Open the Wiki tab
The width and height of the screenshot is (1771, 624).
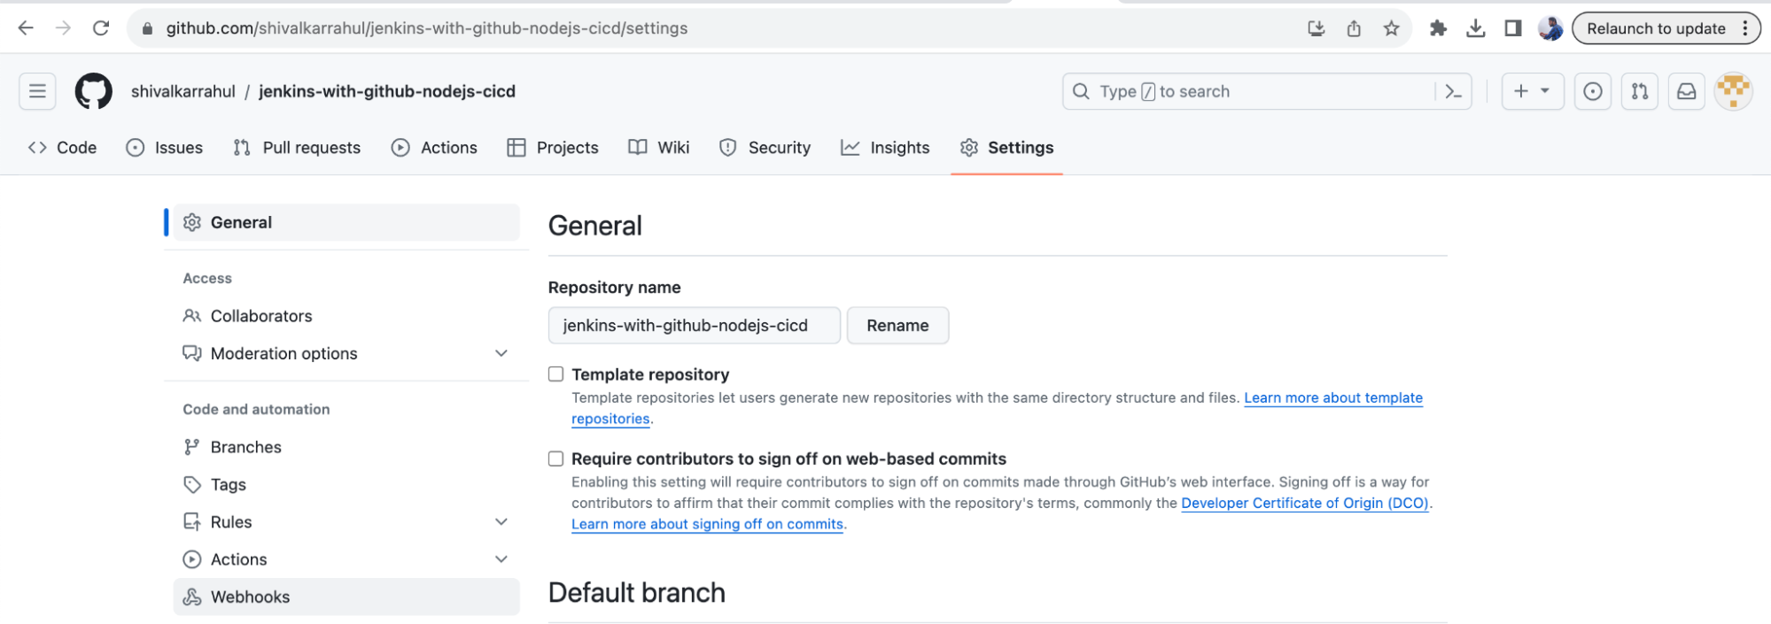(658, 147)
